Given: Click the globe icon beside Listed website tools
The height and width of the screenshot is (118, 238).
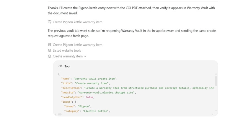Looking at the screenshot, I should (50, 50).
